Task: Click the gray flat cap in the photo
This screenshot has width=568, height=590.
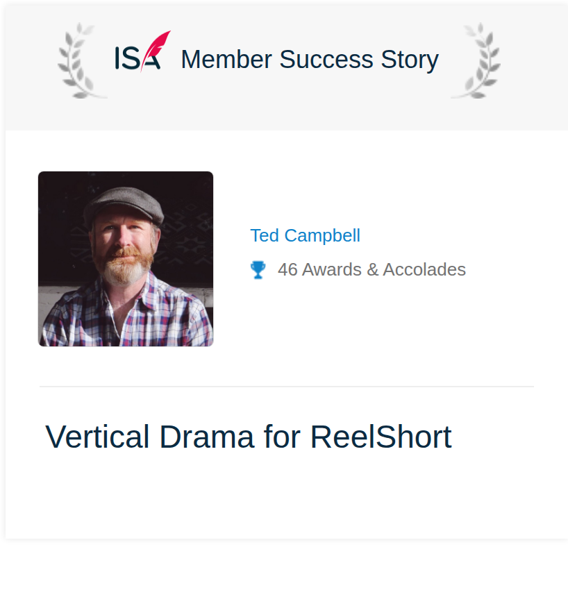Action: point(124,206)
